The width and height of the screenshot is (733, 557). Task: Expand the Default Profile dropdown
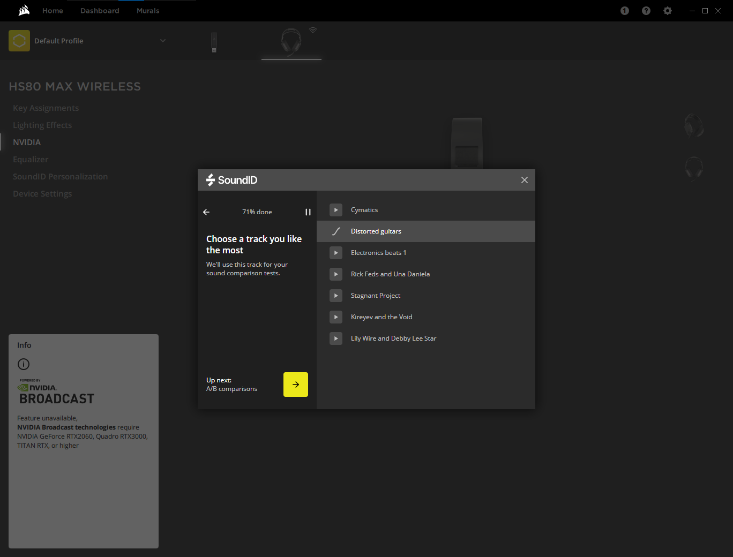coord(163,41)
